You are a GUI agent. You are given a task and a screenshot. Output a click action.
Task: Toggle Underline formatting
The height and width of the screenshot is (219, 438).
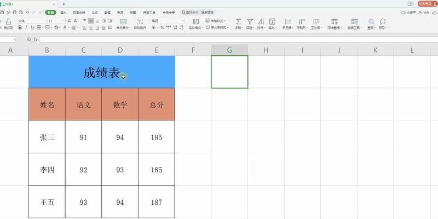[x=32, y=27]
